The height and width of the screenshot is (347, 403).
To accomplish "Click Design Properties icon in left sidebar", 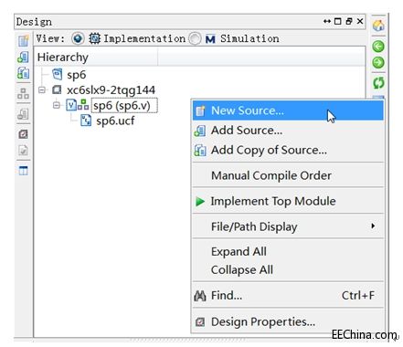I will (23, 134).
